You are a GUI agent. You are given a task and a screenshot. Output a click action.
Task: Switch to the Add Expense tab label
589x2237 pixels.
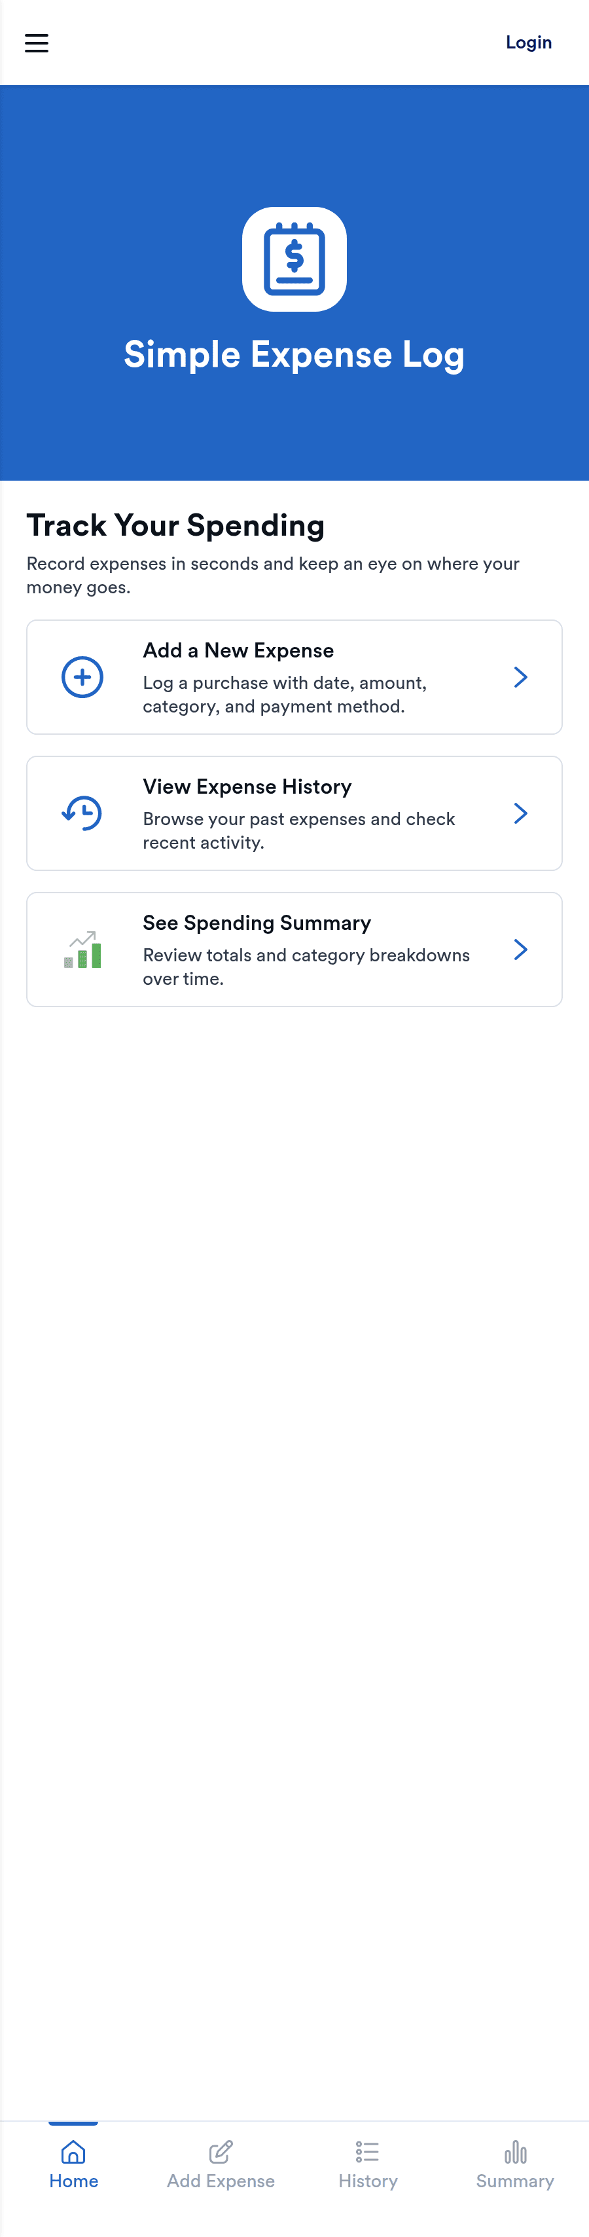(221, 2181)
